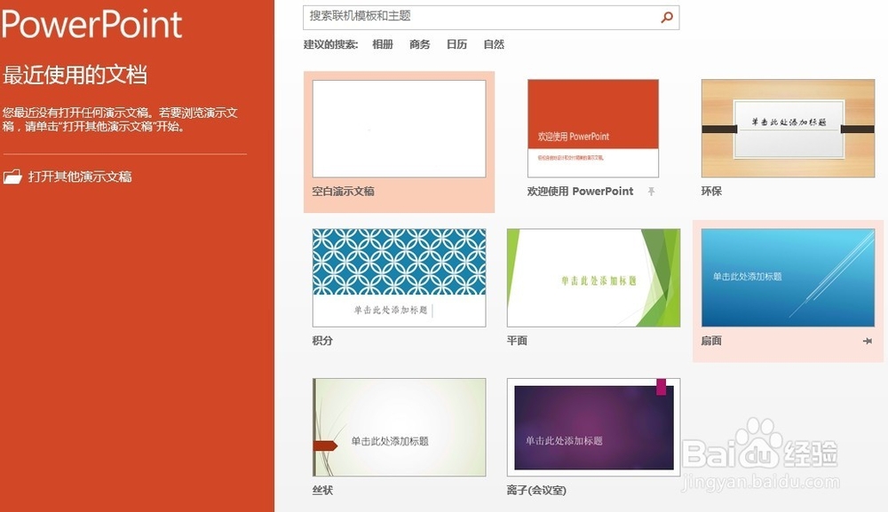
Task: Click the 空白演示文稿 label
Action: pos(343,191)
